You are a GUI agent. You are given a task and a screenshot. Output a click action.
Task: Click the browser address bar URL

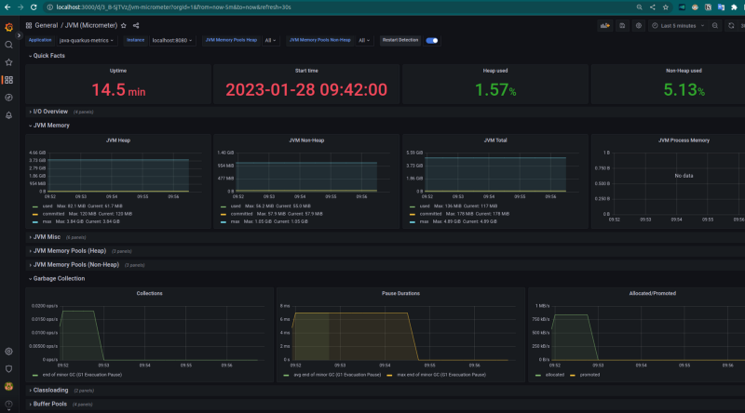click(173, 7)
